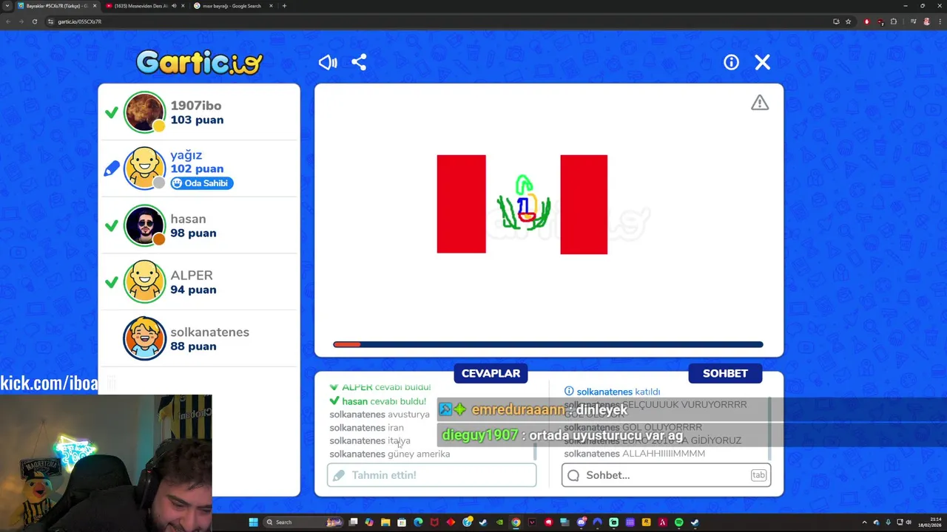Click solkanatenes player avatar
947x532 pixels.
144,338
